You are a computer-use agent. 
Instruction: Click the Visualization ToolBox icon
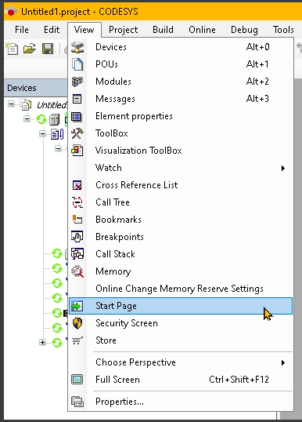click(77, 151)
